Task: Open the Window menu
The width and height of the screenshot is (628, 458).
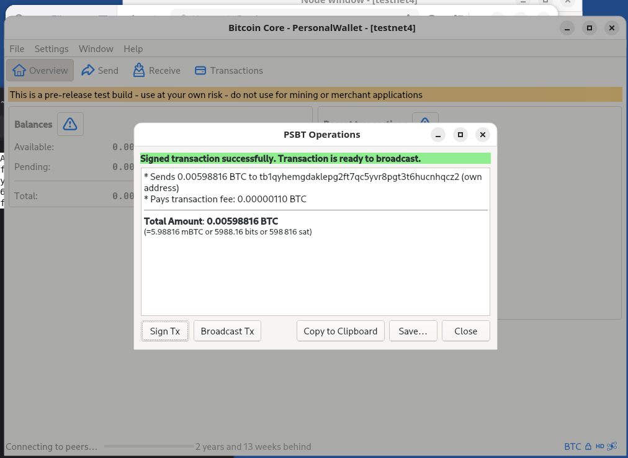Action: 96,49
